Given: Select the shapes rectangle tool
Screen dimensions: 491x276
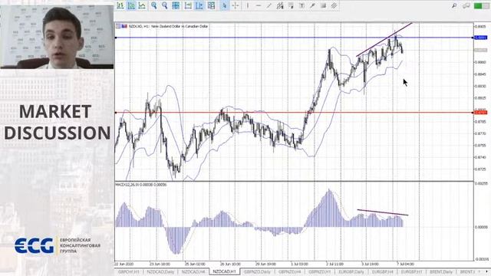Looking at the screenshot, I should coord(323,5).
